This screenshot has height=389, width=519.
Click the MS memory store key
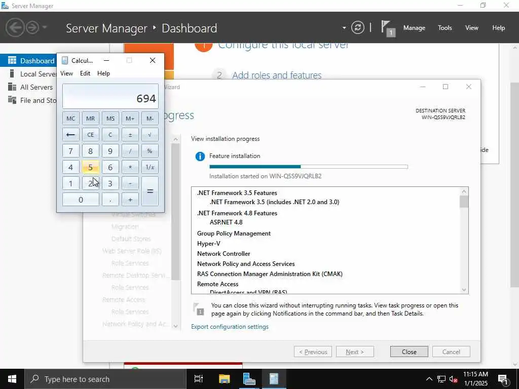(x=110, y=119)
